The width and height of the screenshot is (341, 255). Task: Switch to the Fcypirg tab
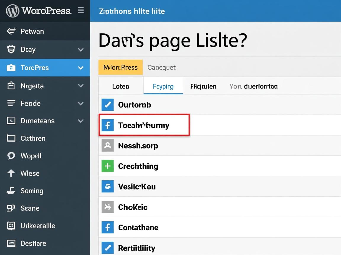(x=163, y=86)
